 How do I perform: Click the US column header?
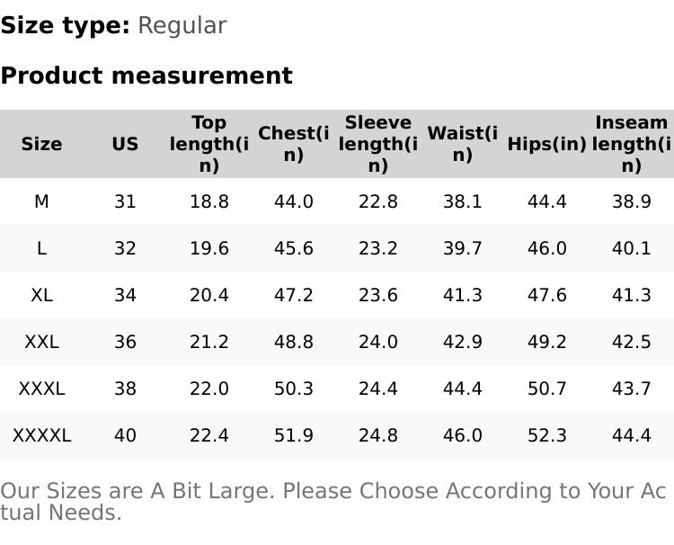pyautogui.click(x=125, y=144)
